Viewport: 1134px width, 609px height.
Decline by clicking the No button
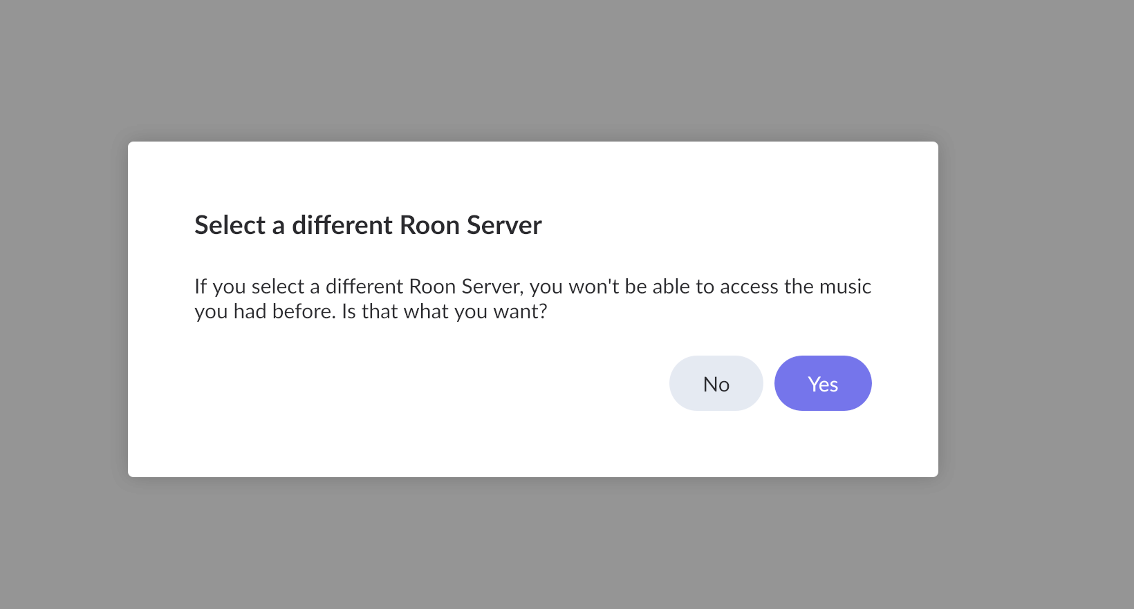[x=716, y=384]
